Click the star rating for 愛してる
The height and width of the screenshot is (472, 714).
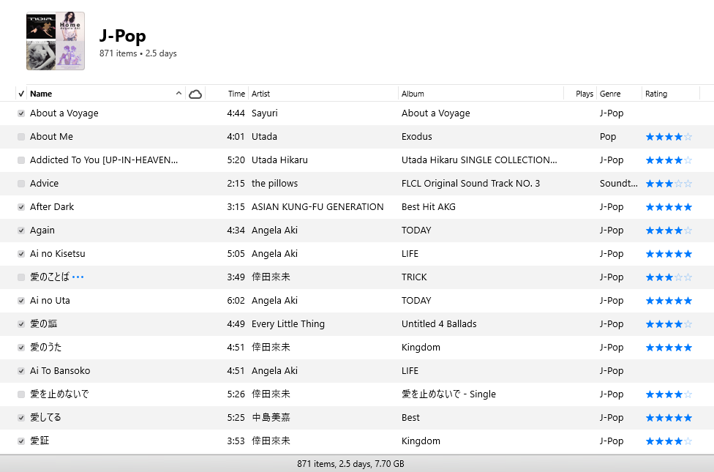click(668, 418)
